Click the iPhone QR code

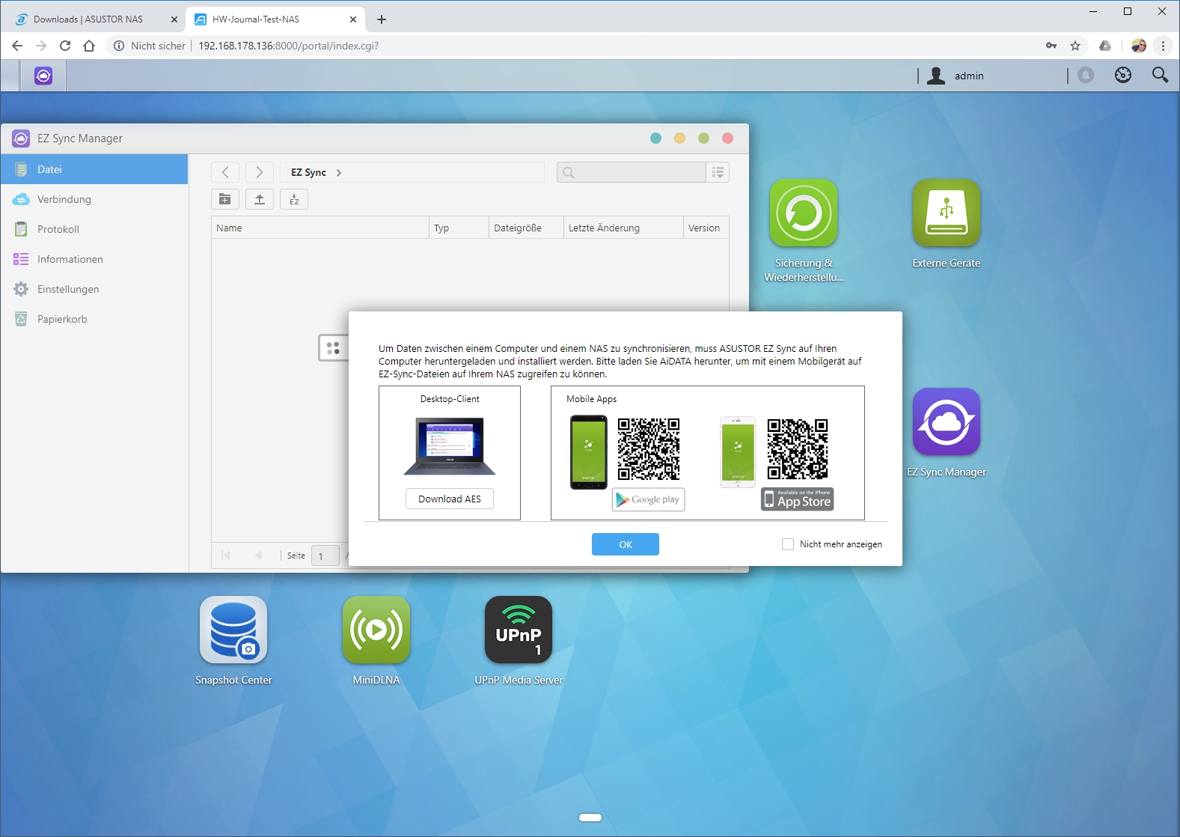tap(798, 449)
